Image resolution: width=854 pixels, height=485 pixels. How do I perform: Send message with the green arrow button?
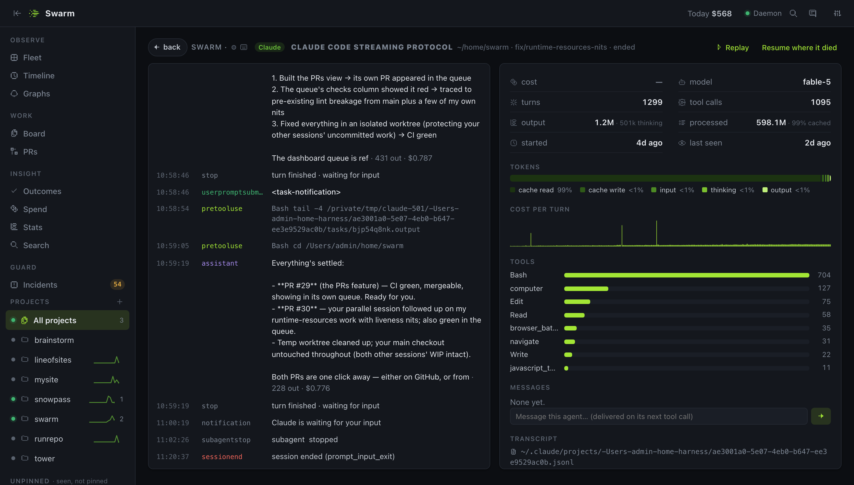click(x=821, y=416)
